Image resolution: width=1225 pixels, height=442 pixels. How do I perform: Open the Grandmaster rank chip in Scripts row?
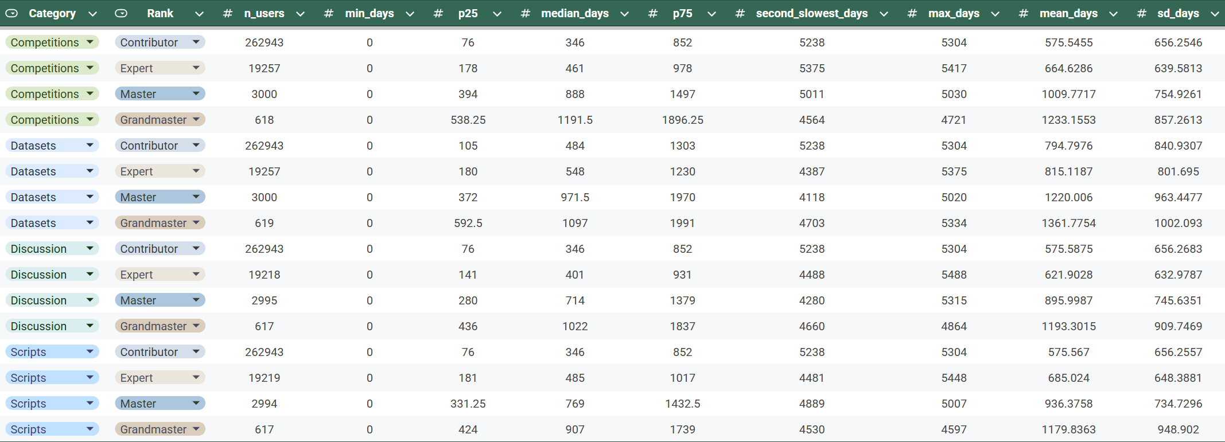[x=160, y=429]
